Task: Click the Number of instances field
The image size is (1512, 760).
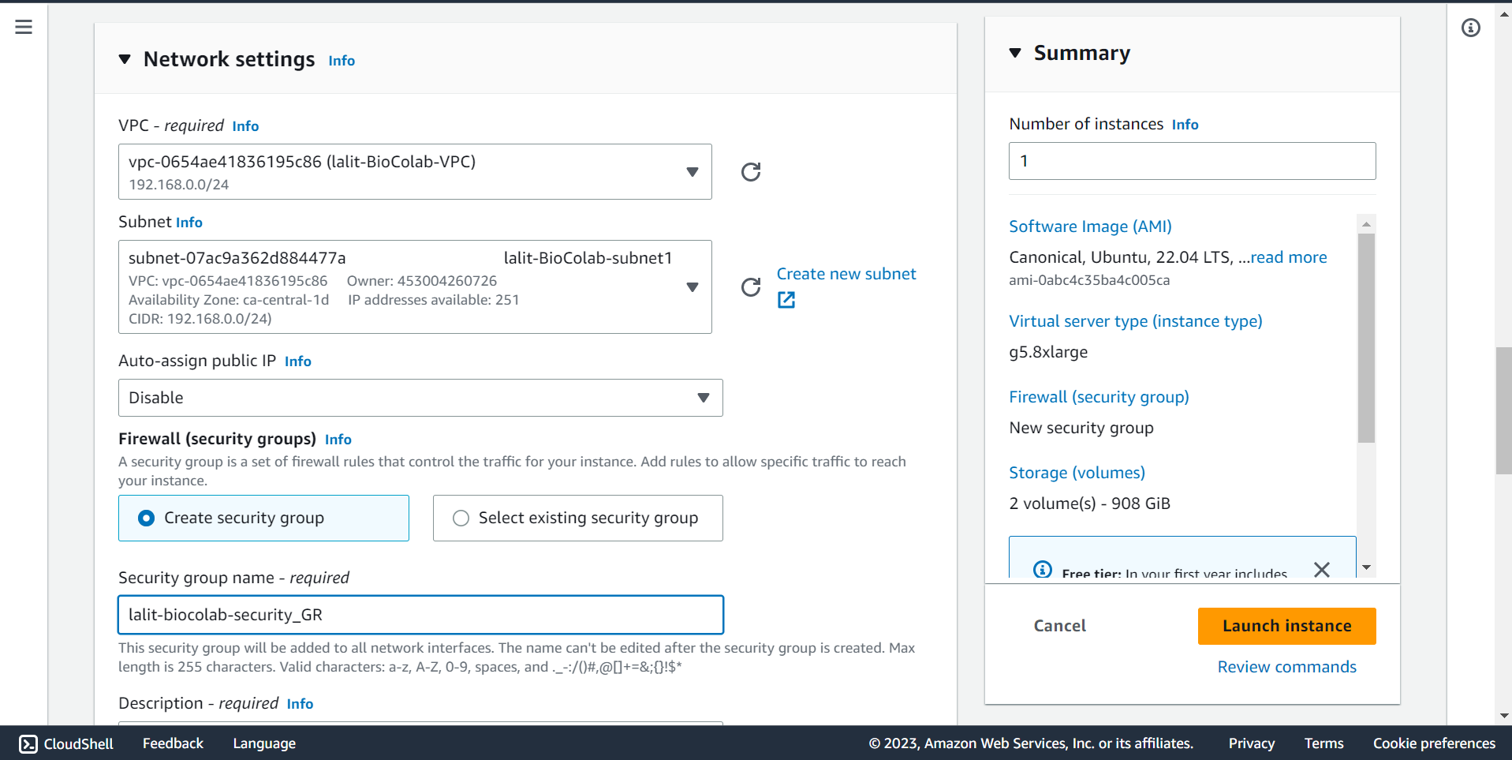Action: (1193, 161)
